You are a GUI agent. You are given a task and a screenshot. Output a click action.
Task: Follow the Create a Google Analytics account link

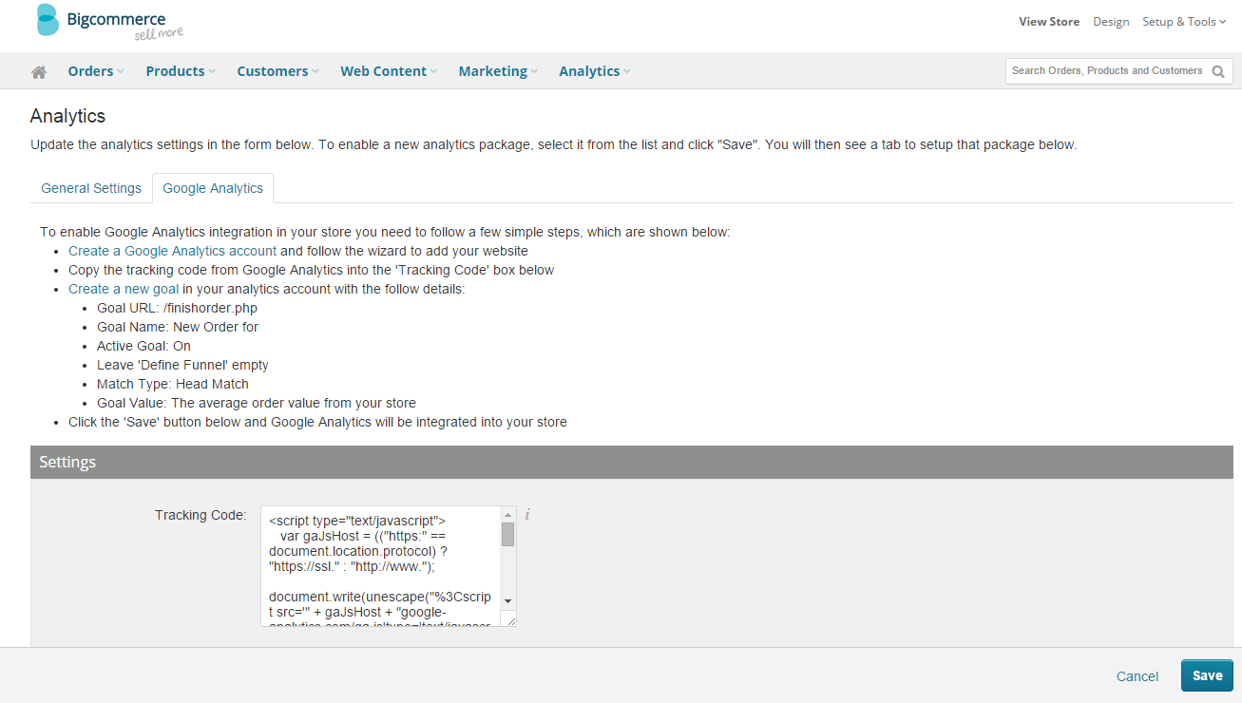pos(172,251)
